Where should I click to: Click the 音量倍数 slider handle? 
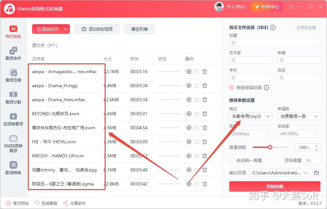click(x=270, y=147)
